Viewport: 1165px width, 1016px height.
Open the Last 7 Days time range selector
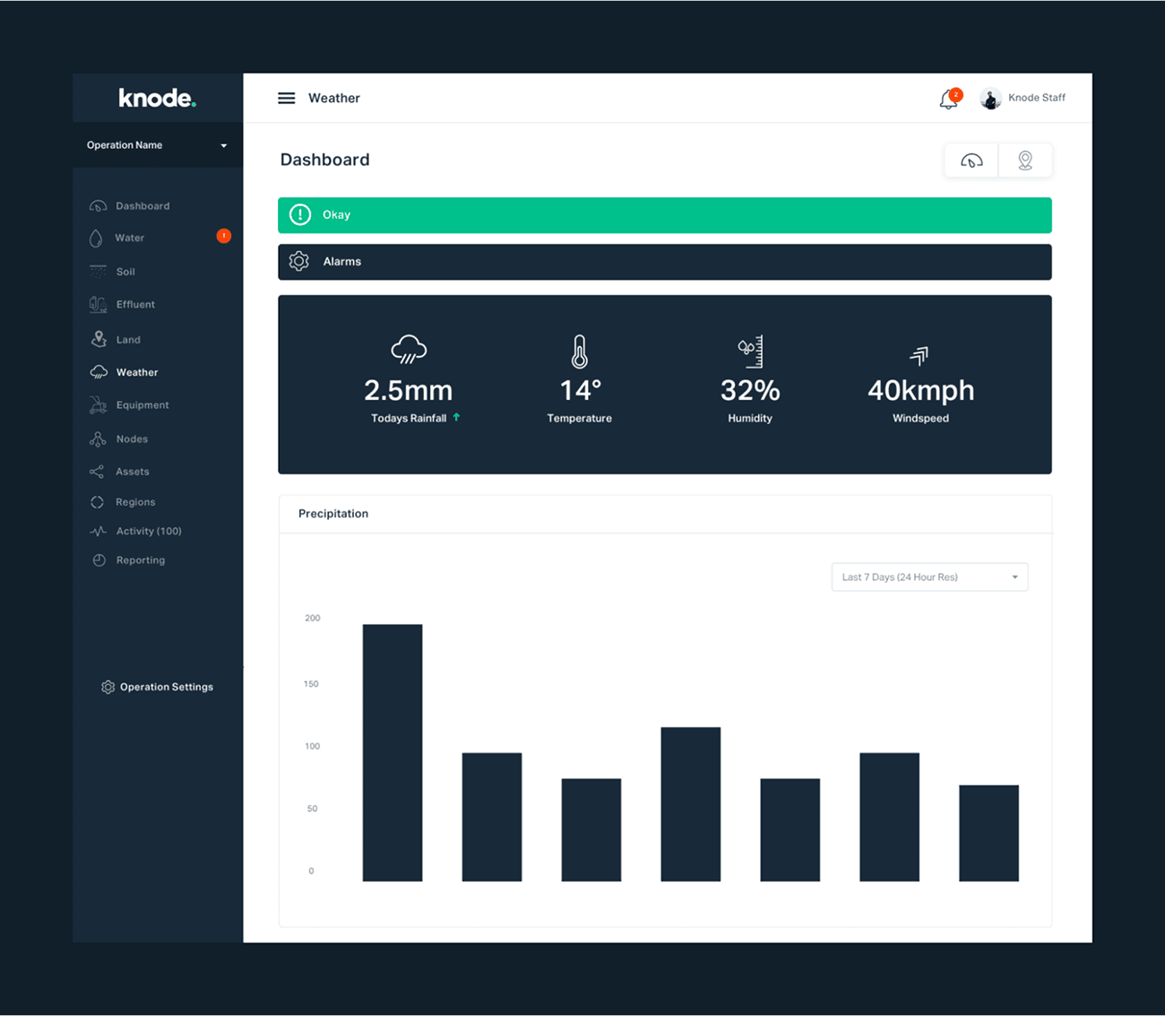point(929,577)
